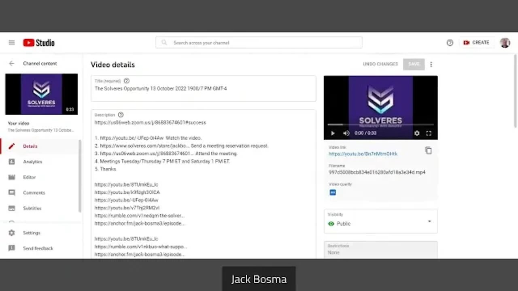Image resolution: width=518 pixels, height=291 pixels.
Task: Enter fullscreen in the preview player
Action: tap(429, 133)
